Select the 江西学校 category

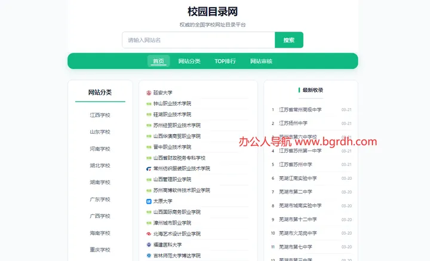point(100,115)
